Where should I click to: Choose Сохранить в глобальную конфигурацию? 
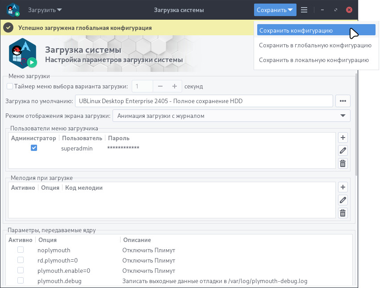[x=315, y=46]
